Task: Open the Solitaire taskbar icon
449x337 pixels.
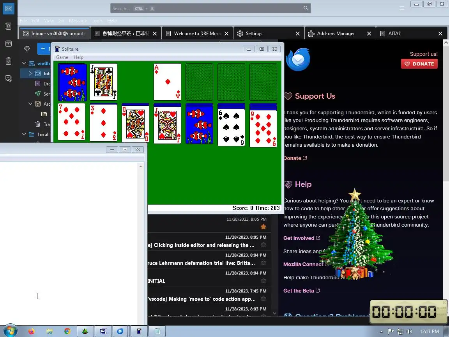Action: 139,331
